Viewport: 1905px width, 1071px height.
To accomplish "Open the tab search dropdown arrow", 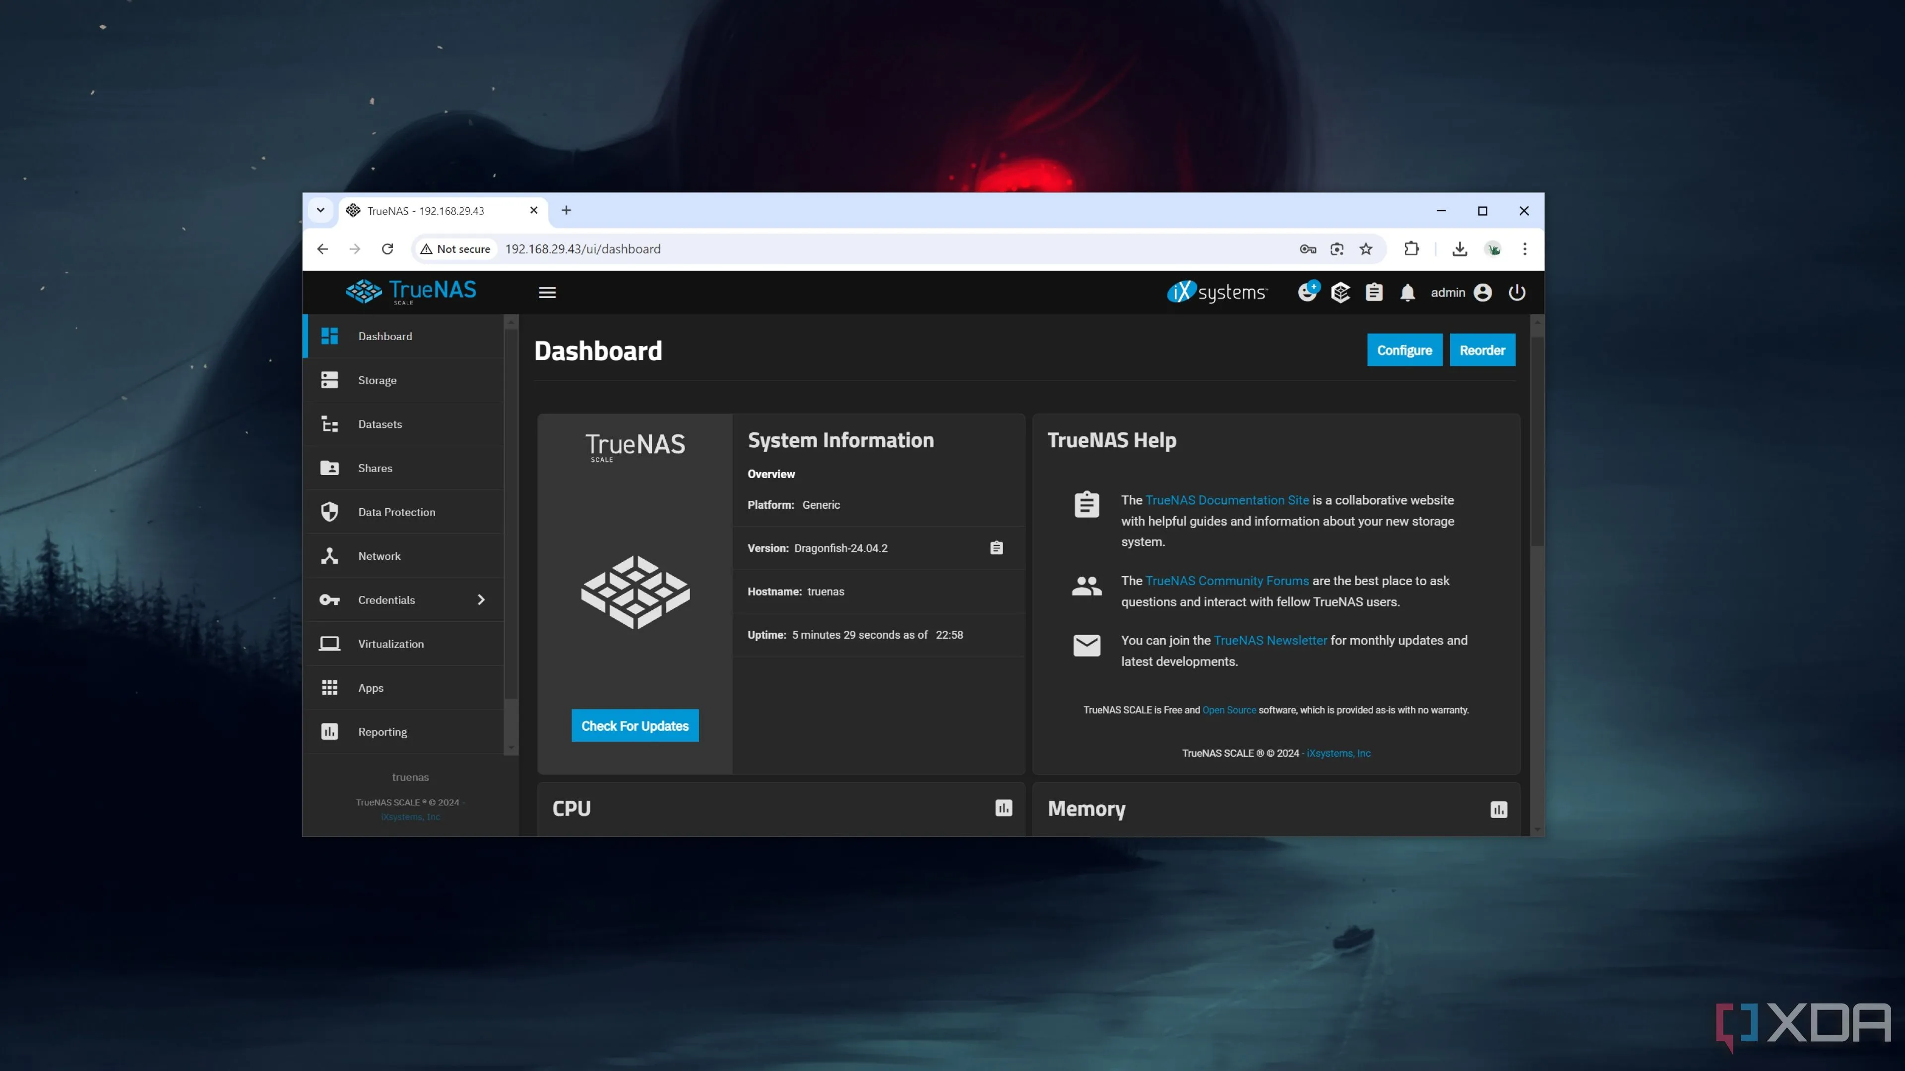I will coord(320,211).
